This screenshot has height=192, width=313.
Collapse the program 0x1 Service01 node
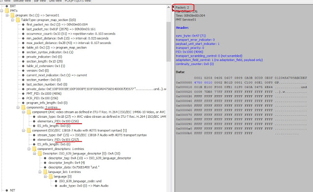click(x=7, y=15)
